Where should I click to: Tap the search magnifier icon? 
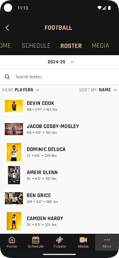[x=7, y=77]
